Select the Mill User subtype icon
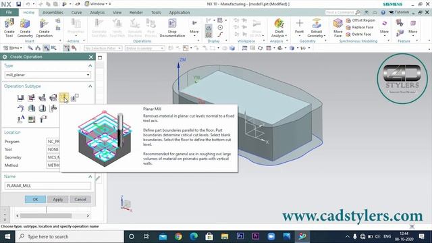Image resolution: width=432 pixels, height=243 pixels. tap(43, 119)
